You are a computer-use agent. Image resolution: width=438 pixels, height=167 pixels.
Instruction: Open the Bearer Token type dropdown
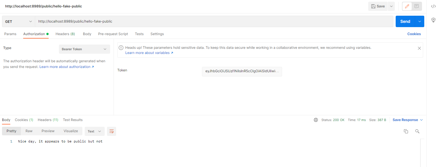[x=84, y=49]
